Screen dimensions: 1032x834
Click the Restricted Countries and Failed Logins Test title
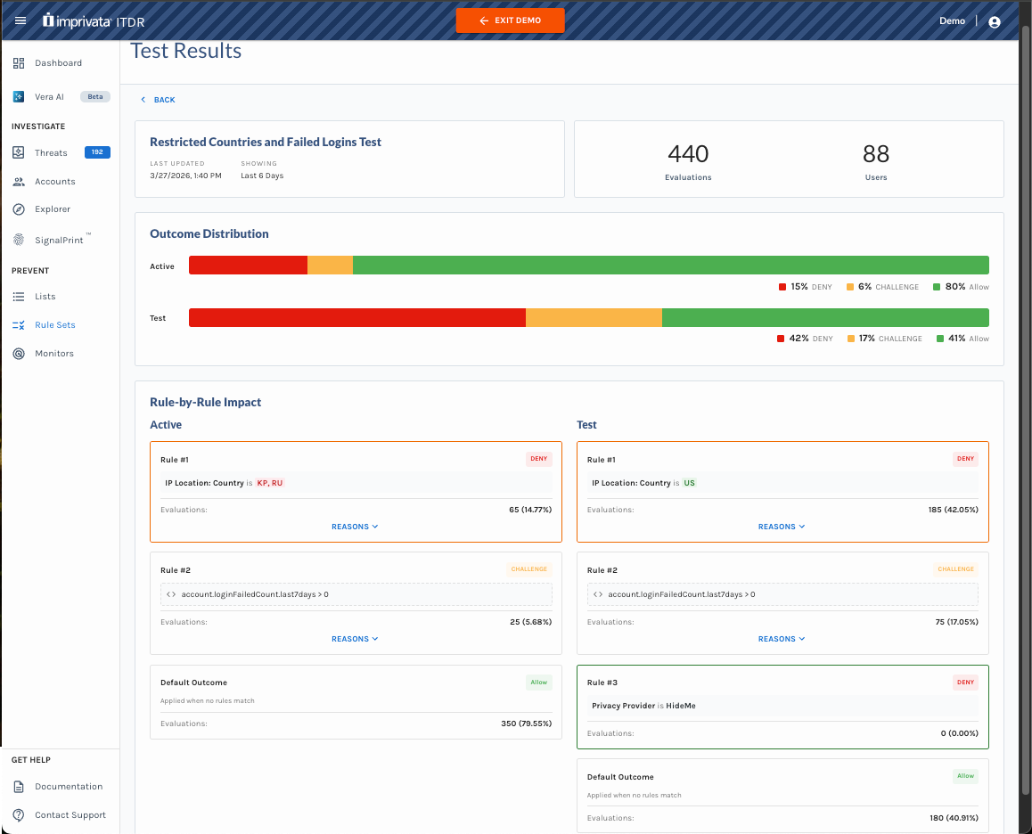coord(266,143)
